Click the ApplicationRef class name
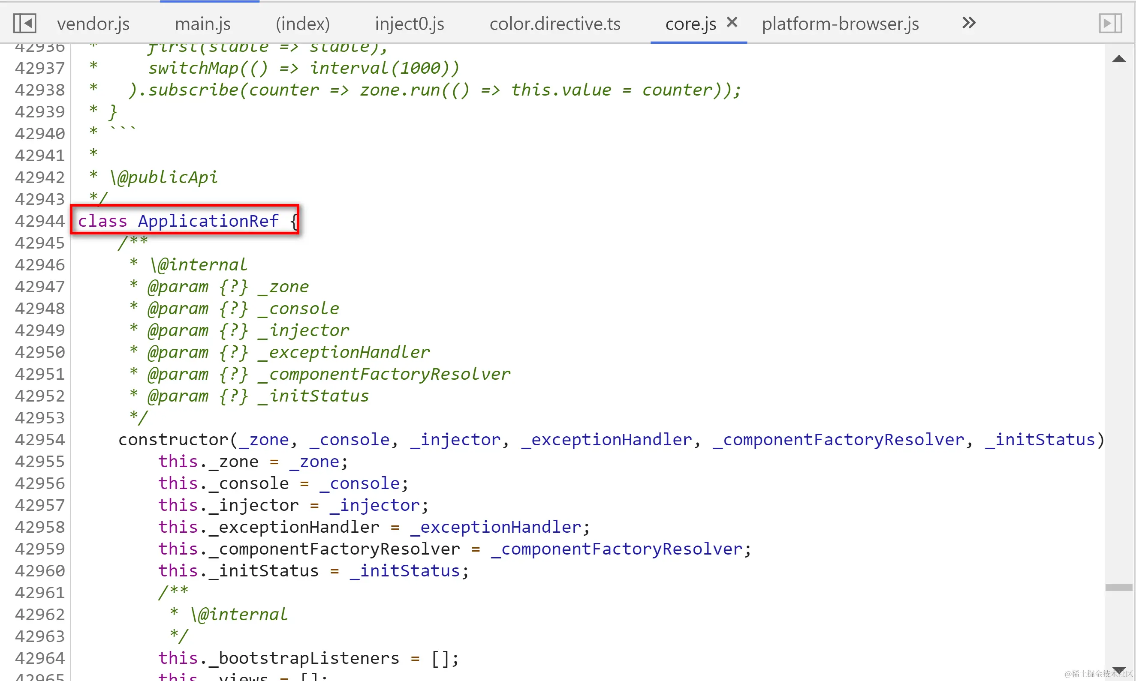 208,221
